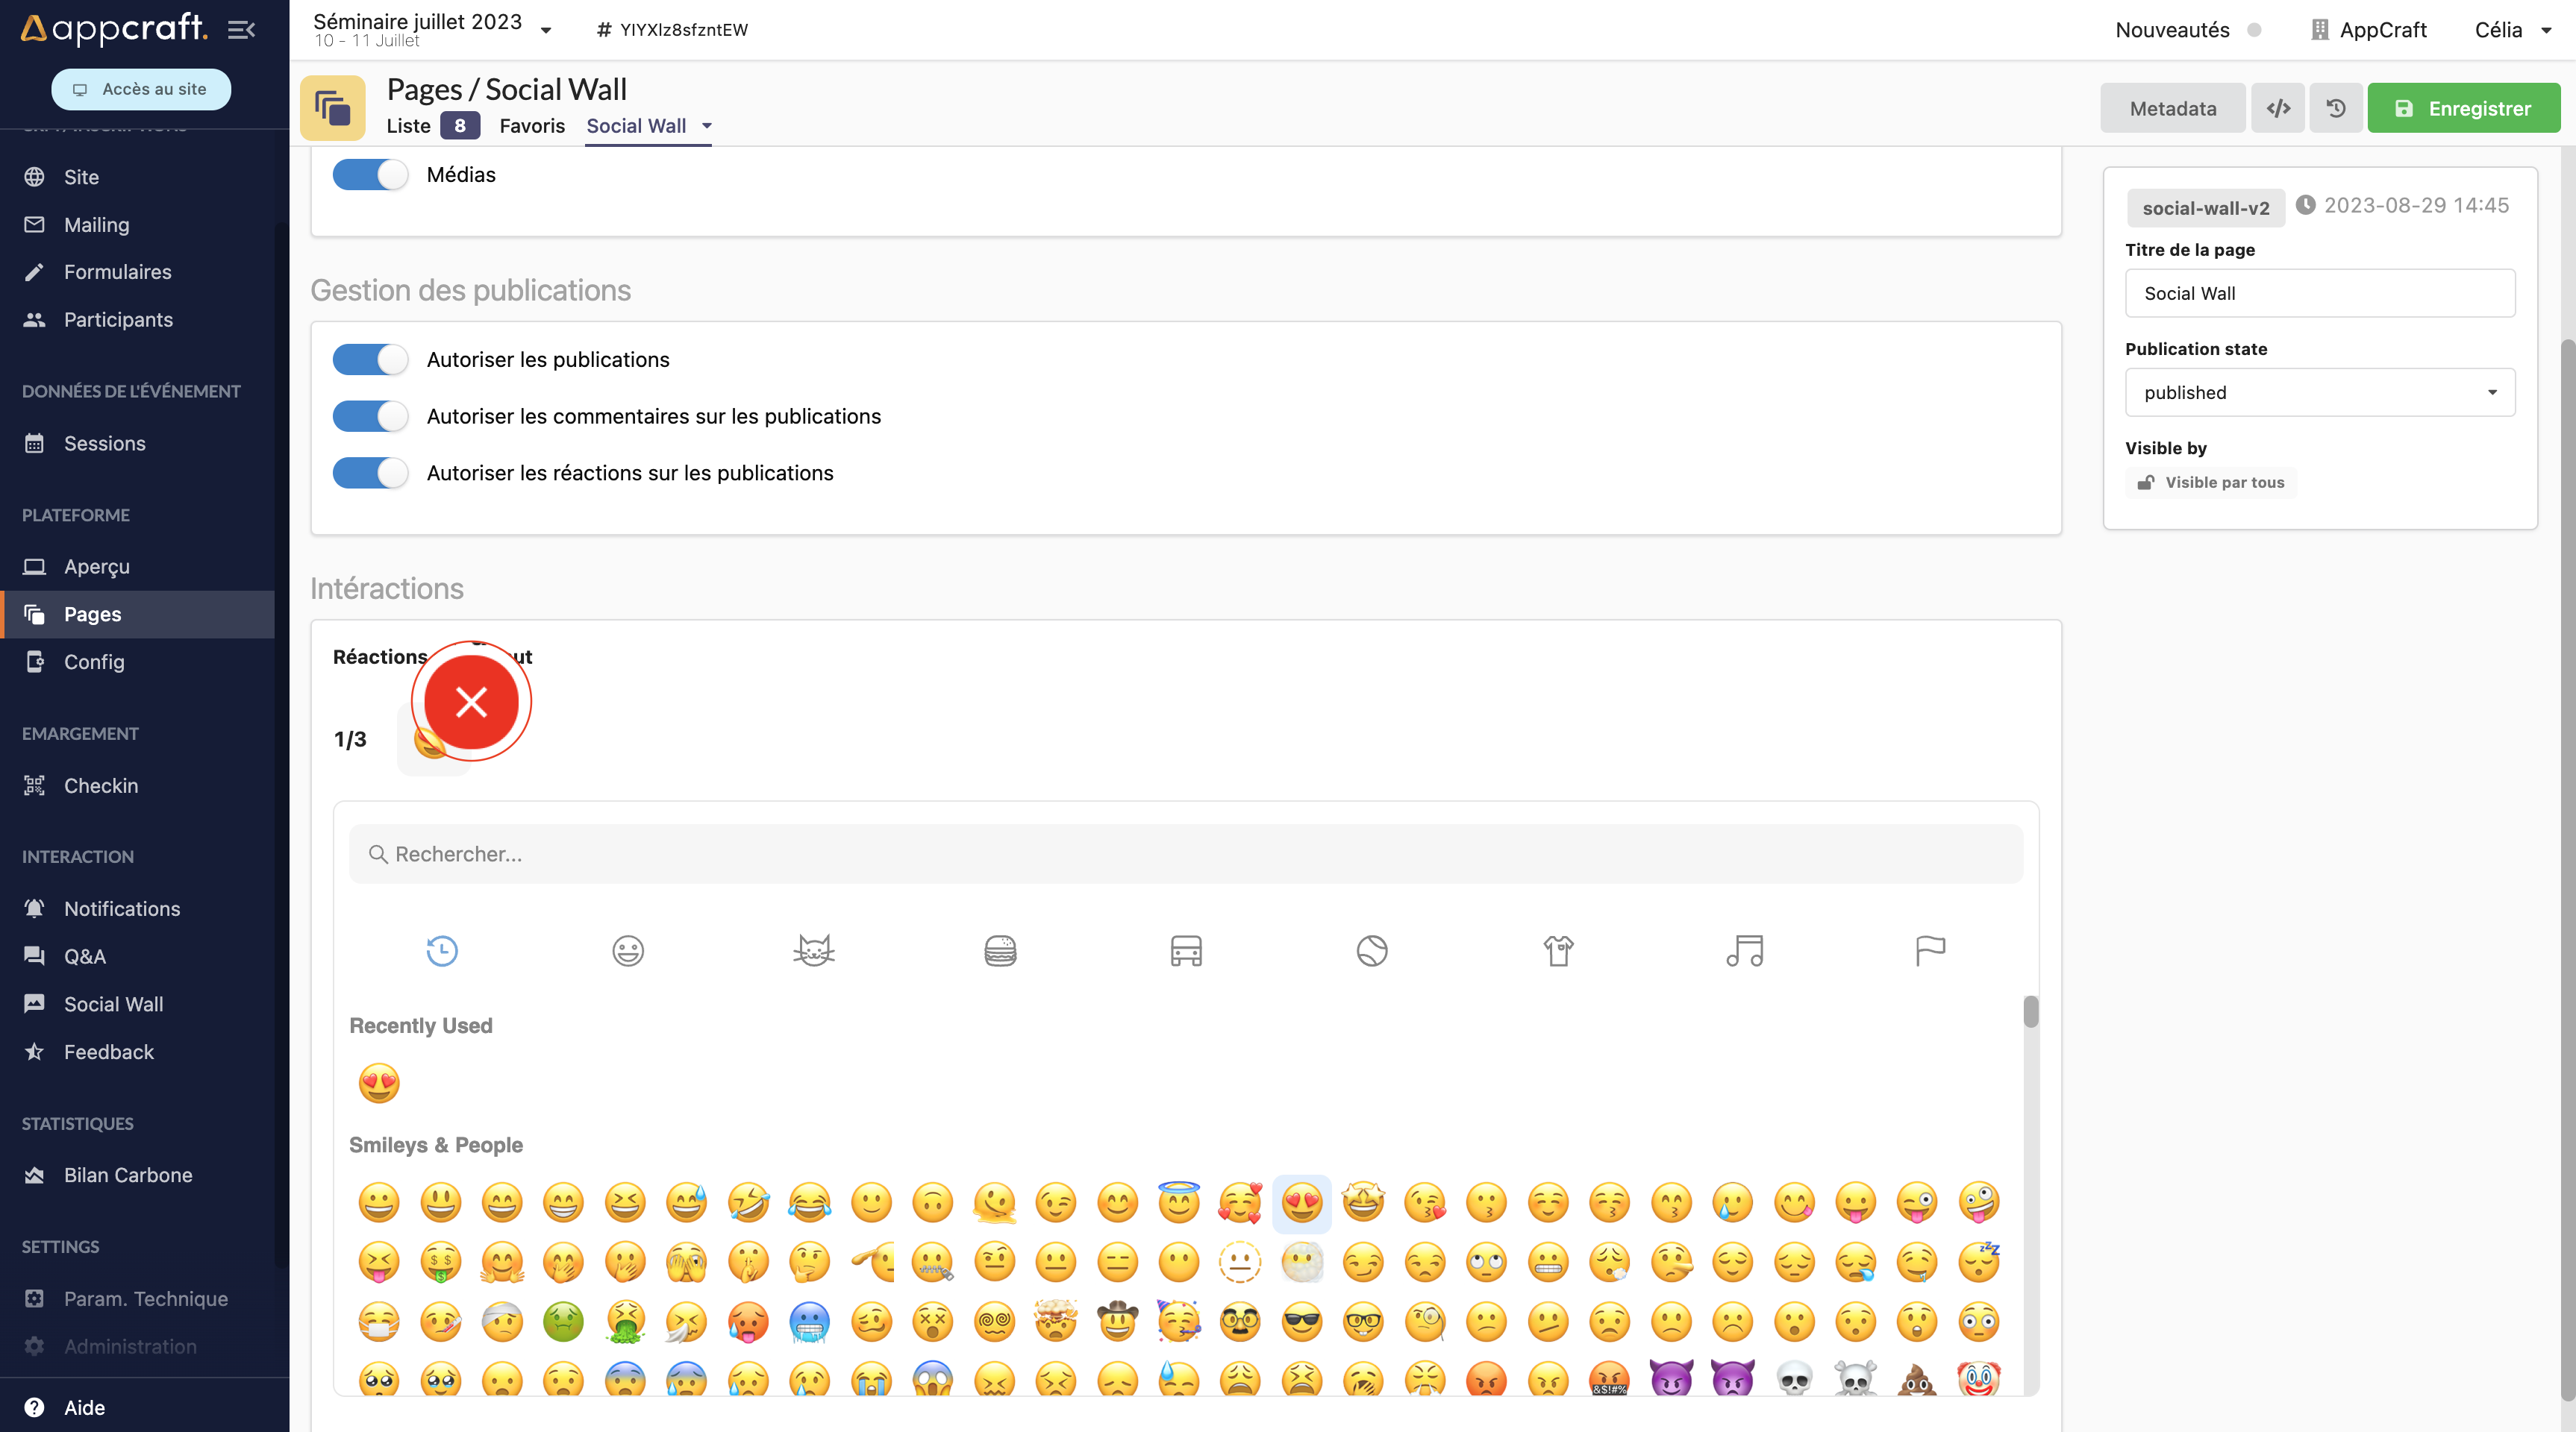The height and width of the screenshot is (1432, 2576).
Task: Click the Enregistrer save button
Action: pos(2463,108)
